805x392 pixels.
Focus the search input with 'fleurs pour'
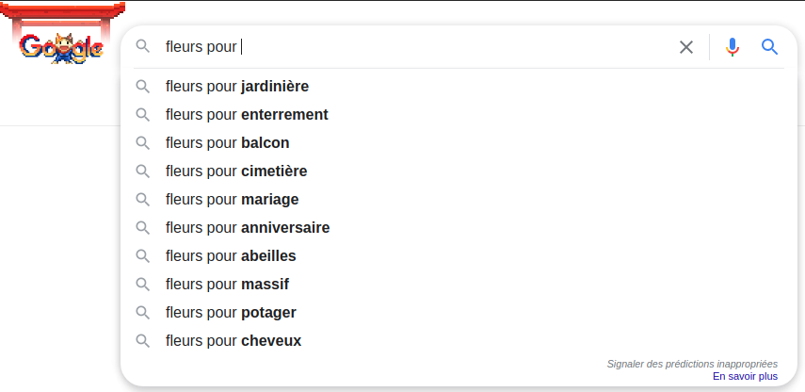tap(416, 47)
